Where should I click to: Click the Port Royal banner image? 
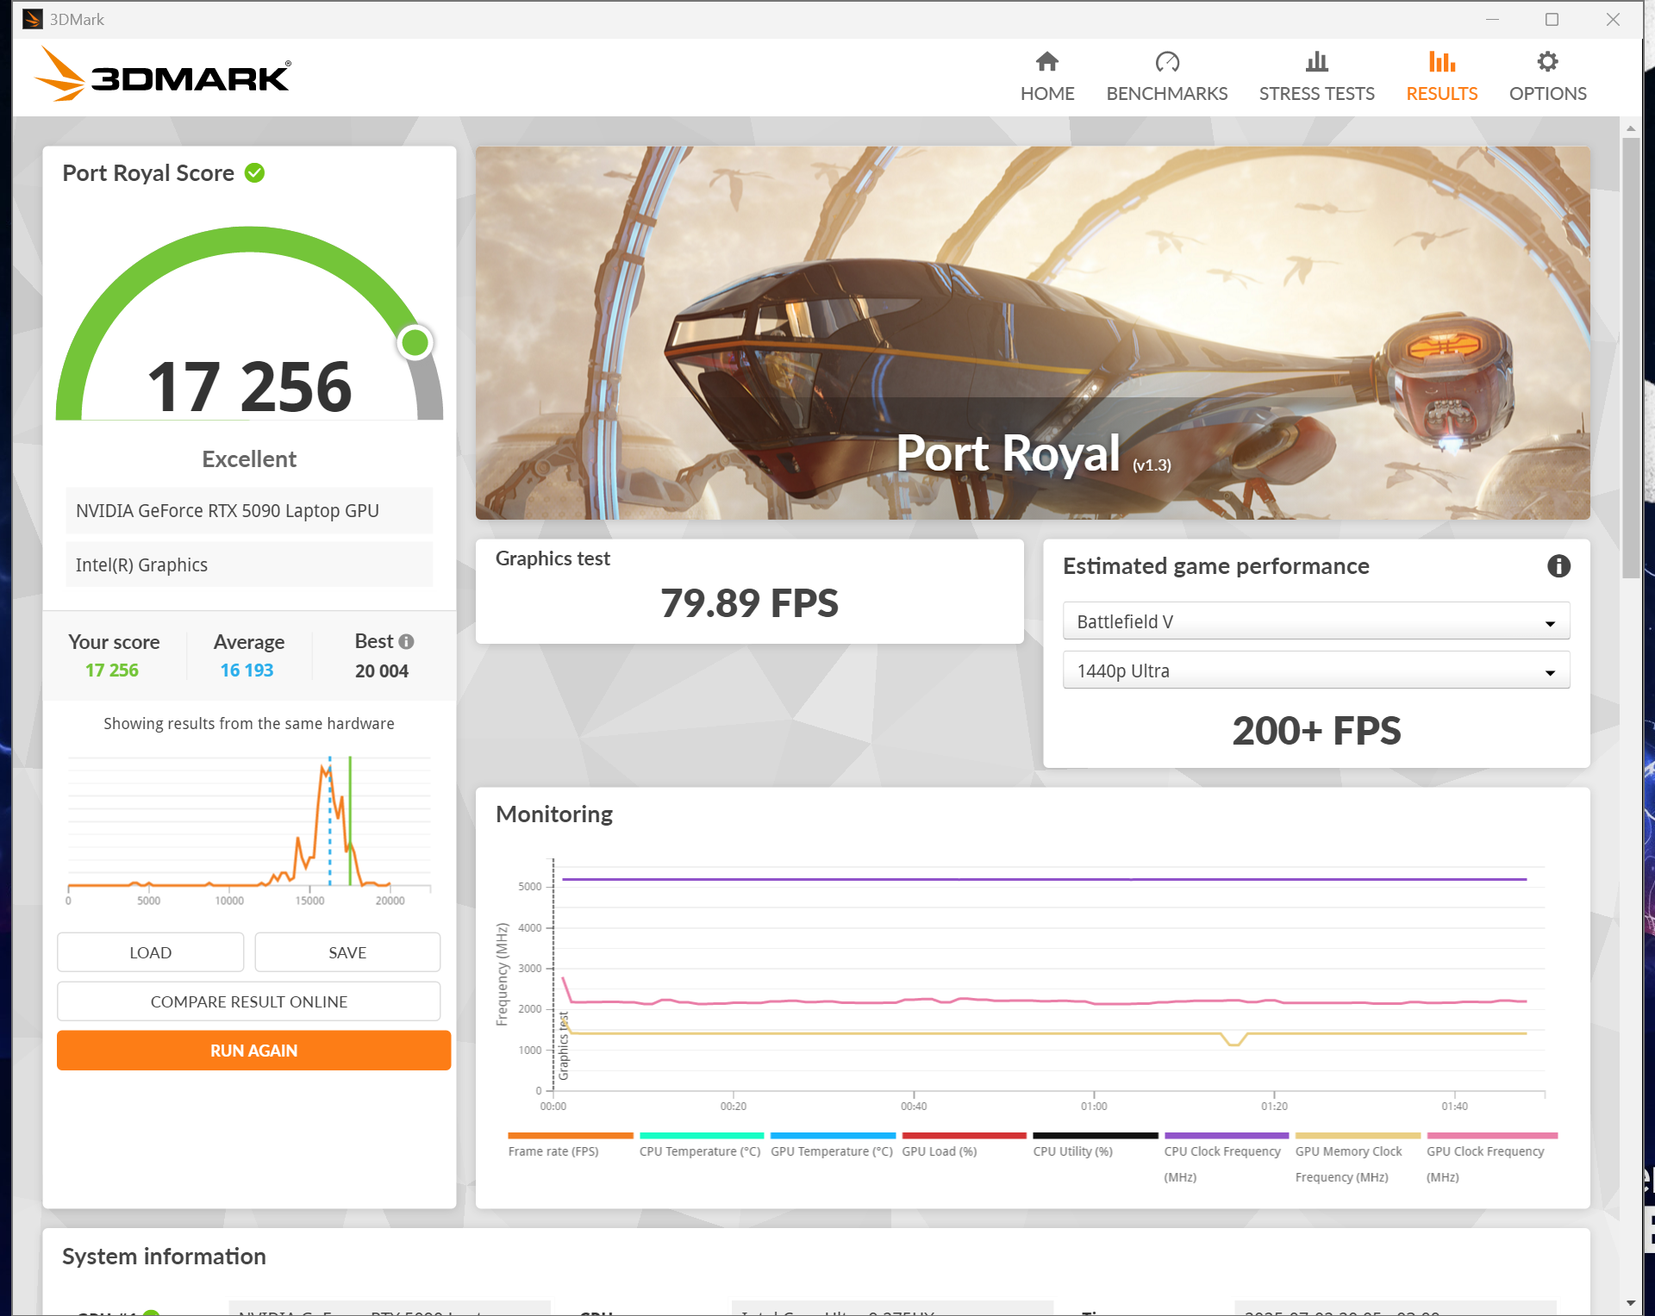[1033, 333]
